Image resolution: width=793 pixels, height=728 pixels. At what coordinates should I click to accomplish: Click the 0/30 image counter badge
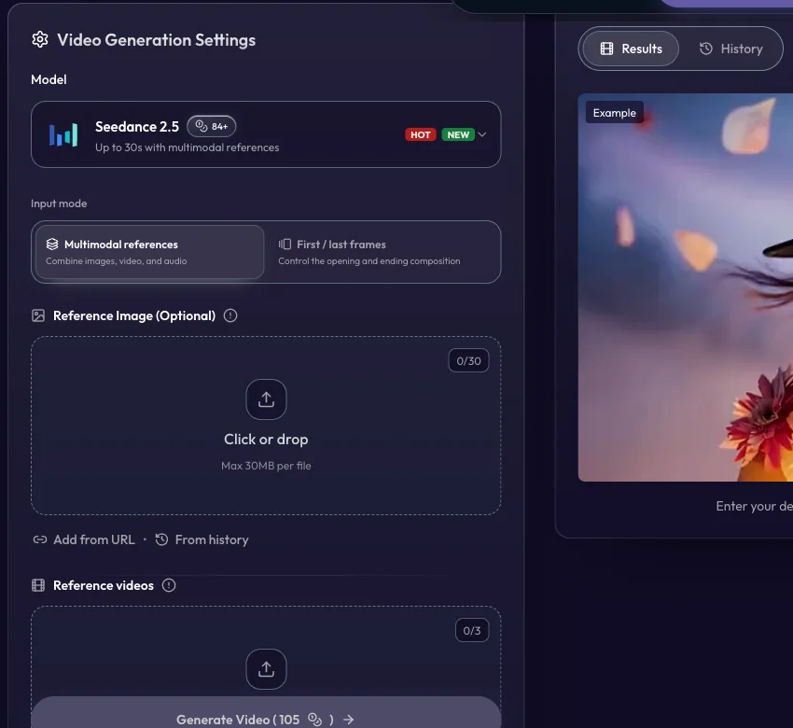pos(469,360)
